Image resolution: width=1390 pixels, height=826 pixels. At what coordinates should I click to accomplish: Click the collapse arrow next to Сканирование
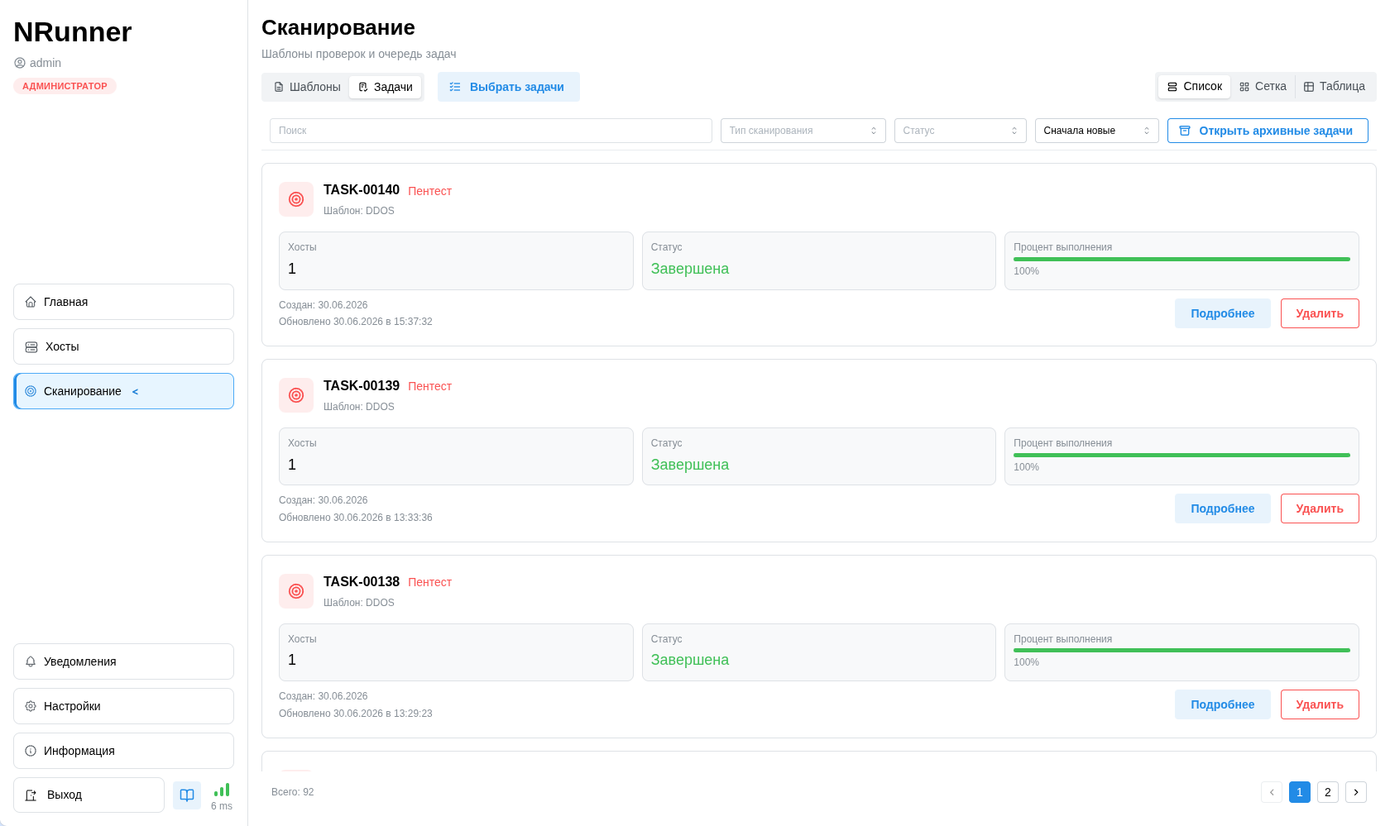pos(136,392)
